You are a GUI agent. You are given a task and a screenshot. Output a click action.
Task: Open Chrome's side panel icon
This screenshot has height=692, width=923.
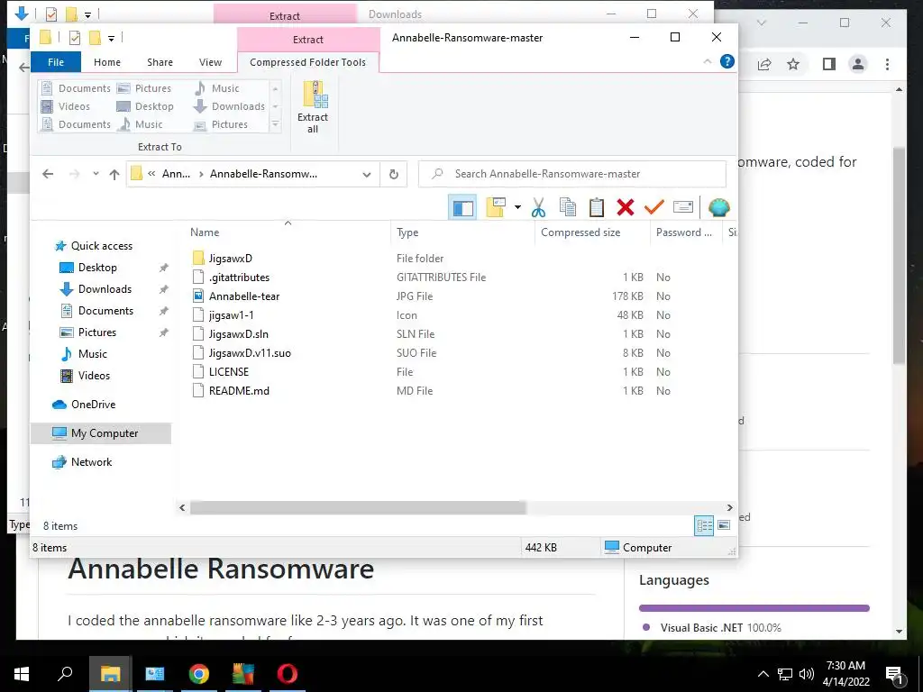pyautogui.click(x=829, y=64)
